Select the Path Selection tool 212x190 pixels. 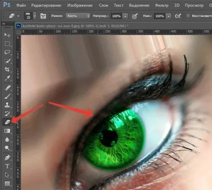[x=7, y=175]
